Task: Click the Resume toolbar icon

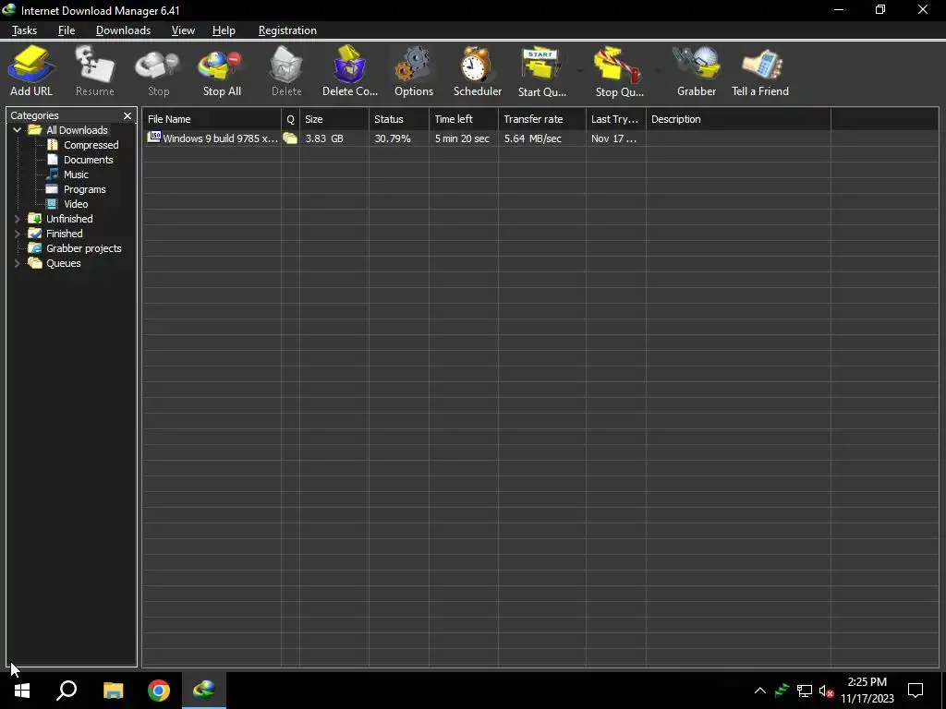Action: pyautogui.click(x=95, y=71)
